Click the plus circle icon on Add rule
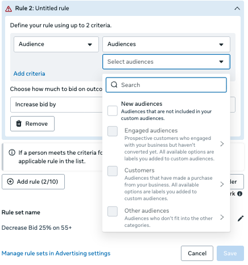Viewport: 248px width, 265px height. (10, 181)
